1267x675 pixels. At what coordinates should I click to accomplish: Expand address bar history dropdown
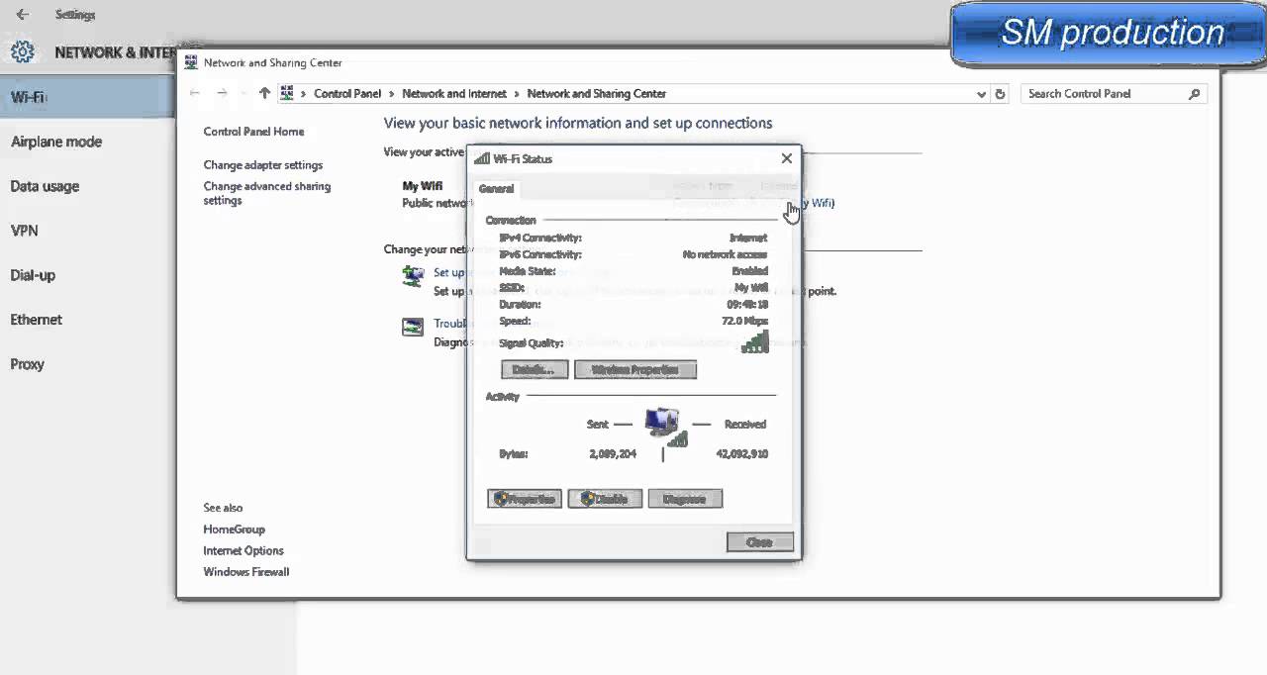coord(982,94)
